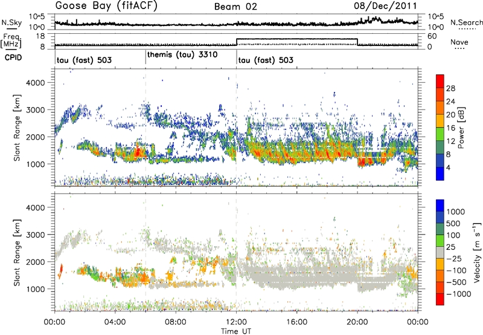This screenshot has height=335, width=483.
Task: Click the 'N.Search' legend label
Action: [x=466, y=22]
